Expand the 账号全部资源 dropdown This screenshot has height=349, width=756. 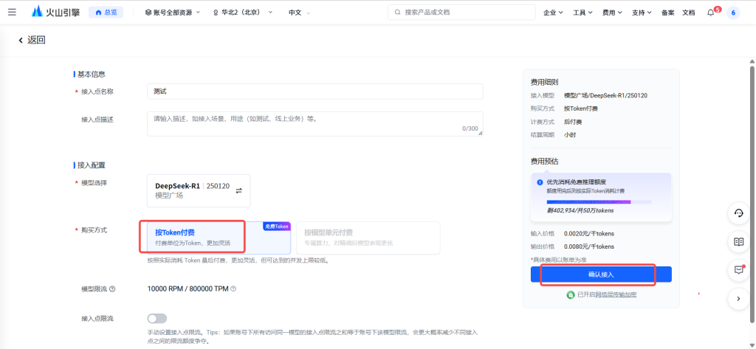click(172, 13)
